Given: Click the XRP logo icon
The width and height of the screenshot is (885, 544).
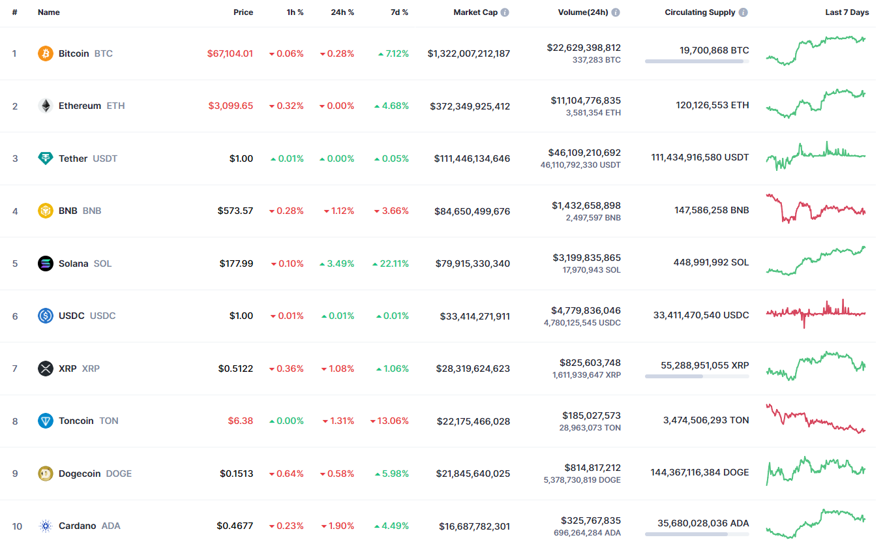Looking at the screenshot, I should click(46, 369).
